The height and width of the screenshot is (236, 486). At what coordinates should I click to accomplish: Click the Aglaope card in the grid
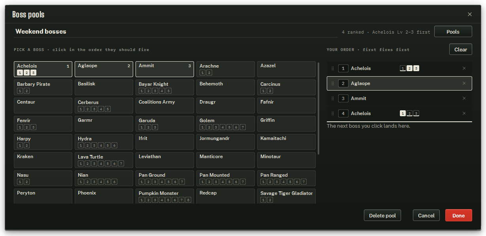tap(104, 69)
